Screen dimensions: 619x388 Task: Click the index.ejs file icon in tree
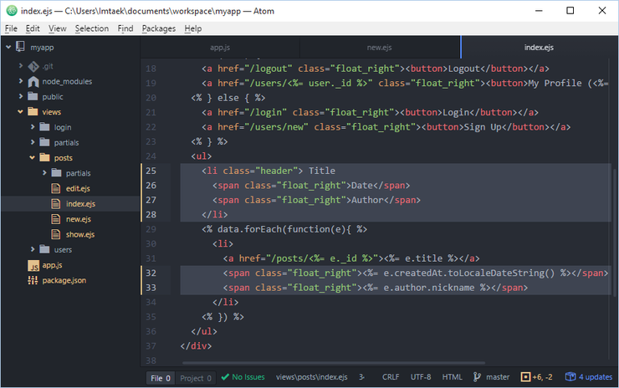coord(56,204)
